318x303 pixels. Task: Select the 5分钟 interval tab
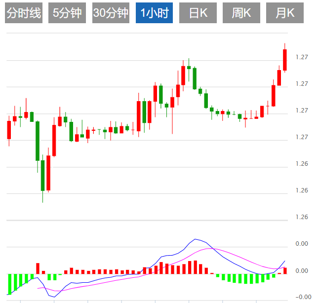click(67, 13)
